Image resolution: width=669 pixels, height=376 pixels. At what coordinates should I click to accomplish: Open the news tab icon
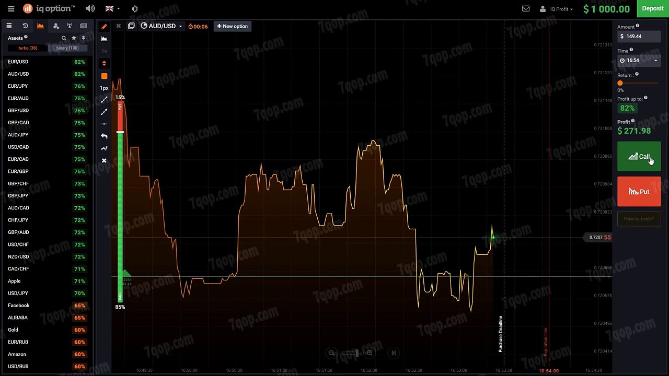click(84, 26)
